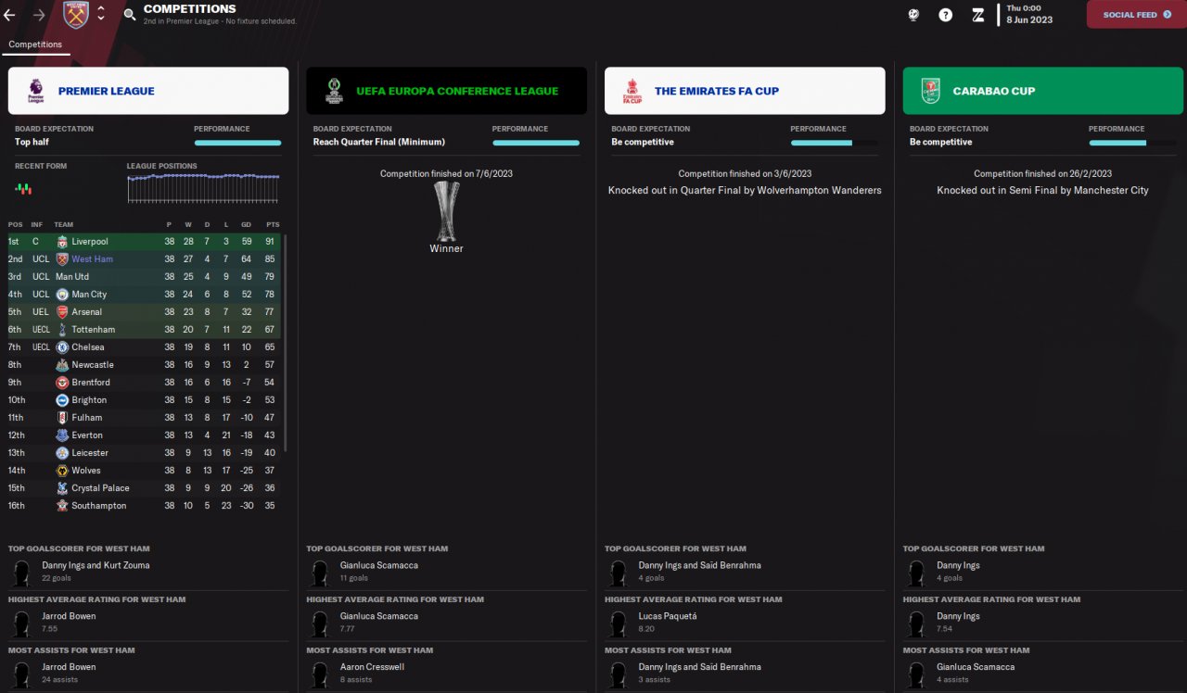Open Jarrod Bowen under Premier League highest average rating

point(69,616)
